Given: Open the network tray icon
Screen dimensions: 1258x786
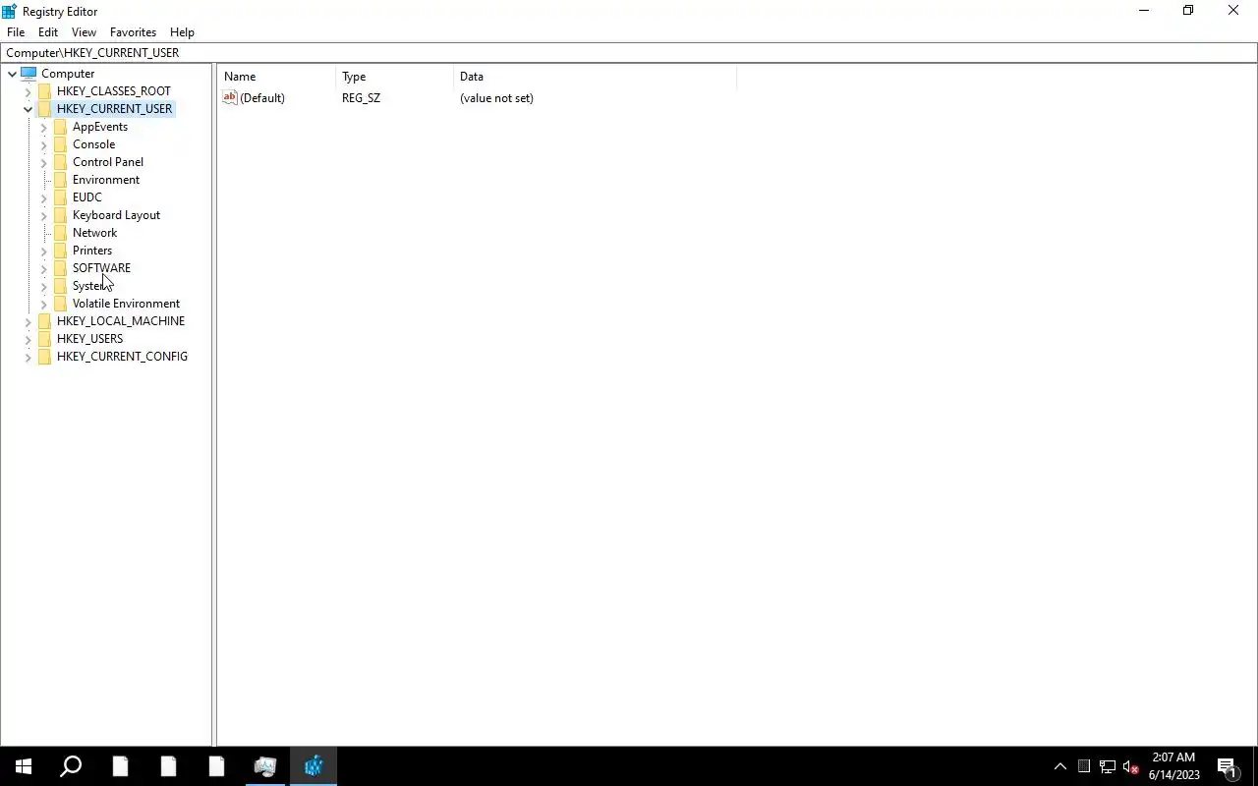Looking at the screenshot, I should [x=1107, y=766].
